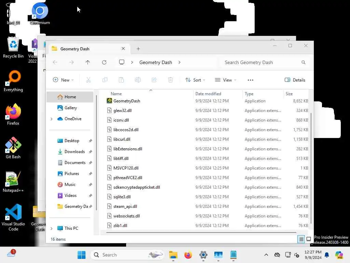The width and height of the screenshot is (350, 263).
Task: Click the Share icon in toolbar
Action: point(154,80)
